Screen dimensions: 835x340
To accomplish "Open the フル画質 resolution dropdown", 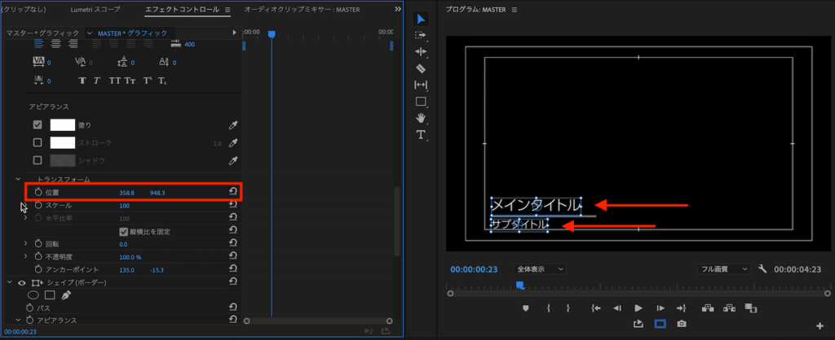I will click(724, 268).
